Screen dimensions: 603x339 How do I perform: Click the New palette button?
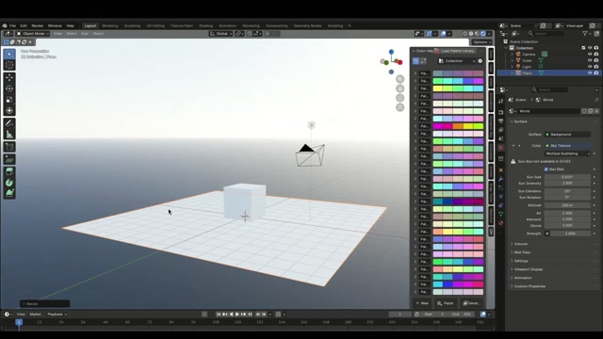pyautogui.click(x=422, y=303)
